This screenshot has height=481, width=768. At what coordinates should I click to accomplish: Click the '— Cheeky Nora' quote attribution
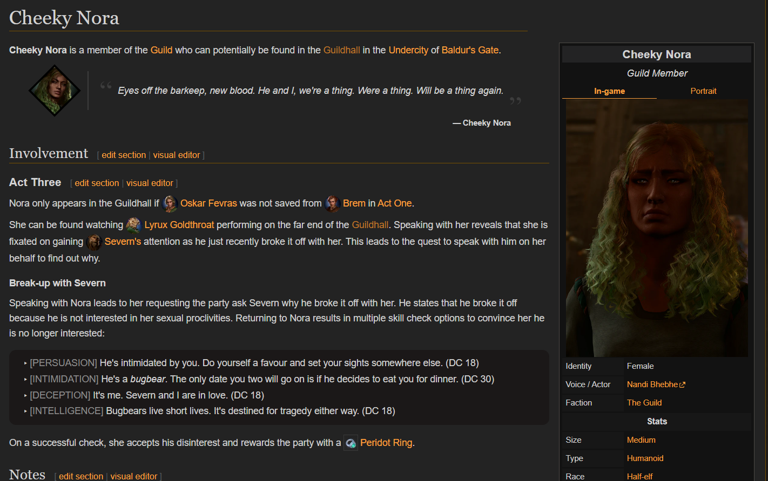[x=482, y=123]
